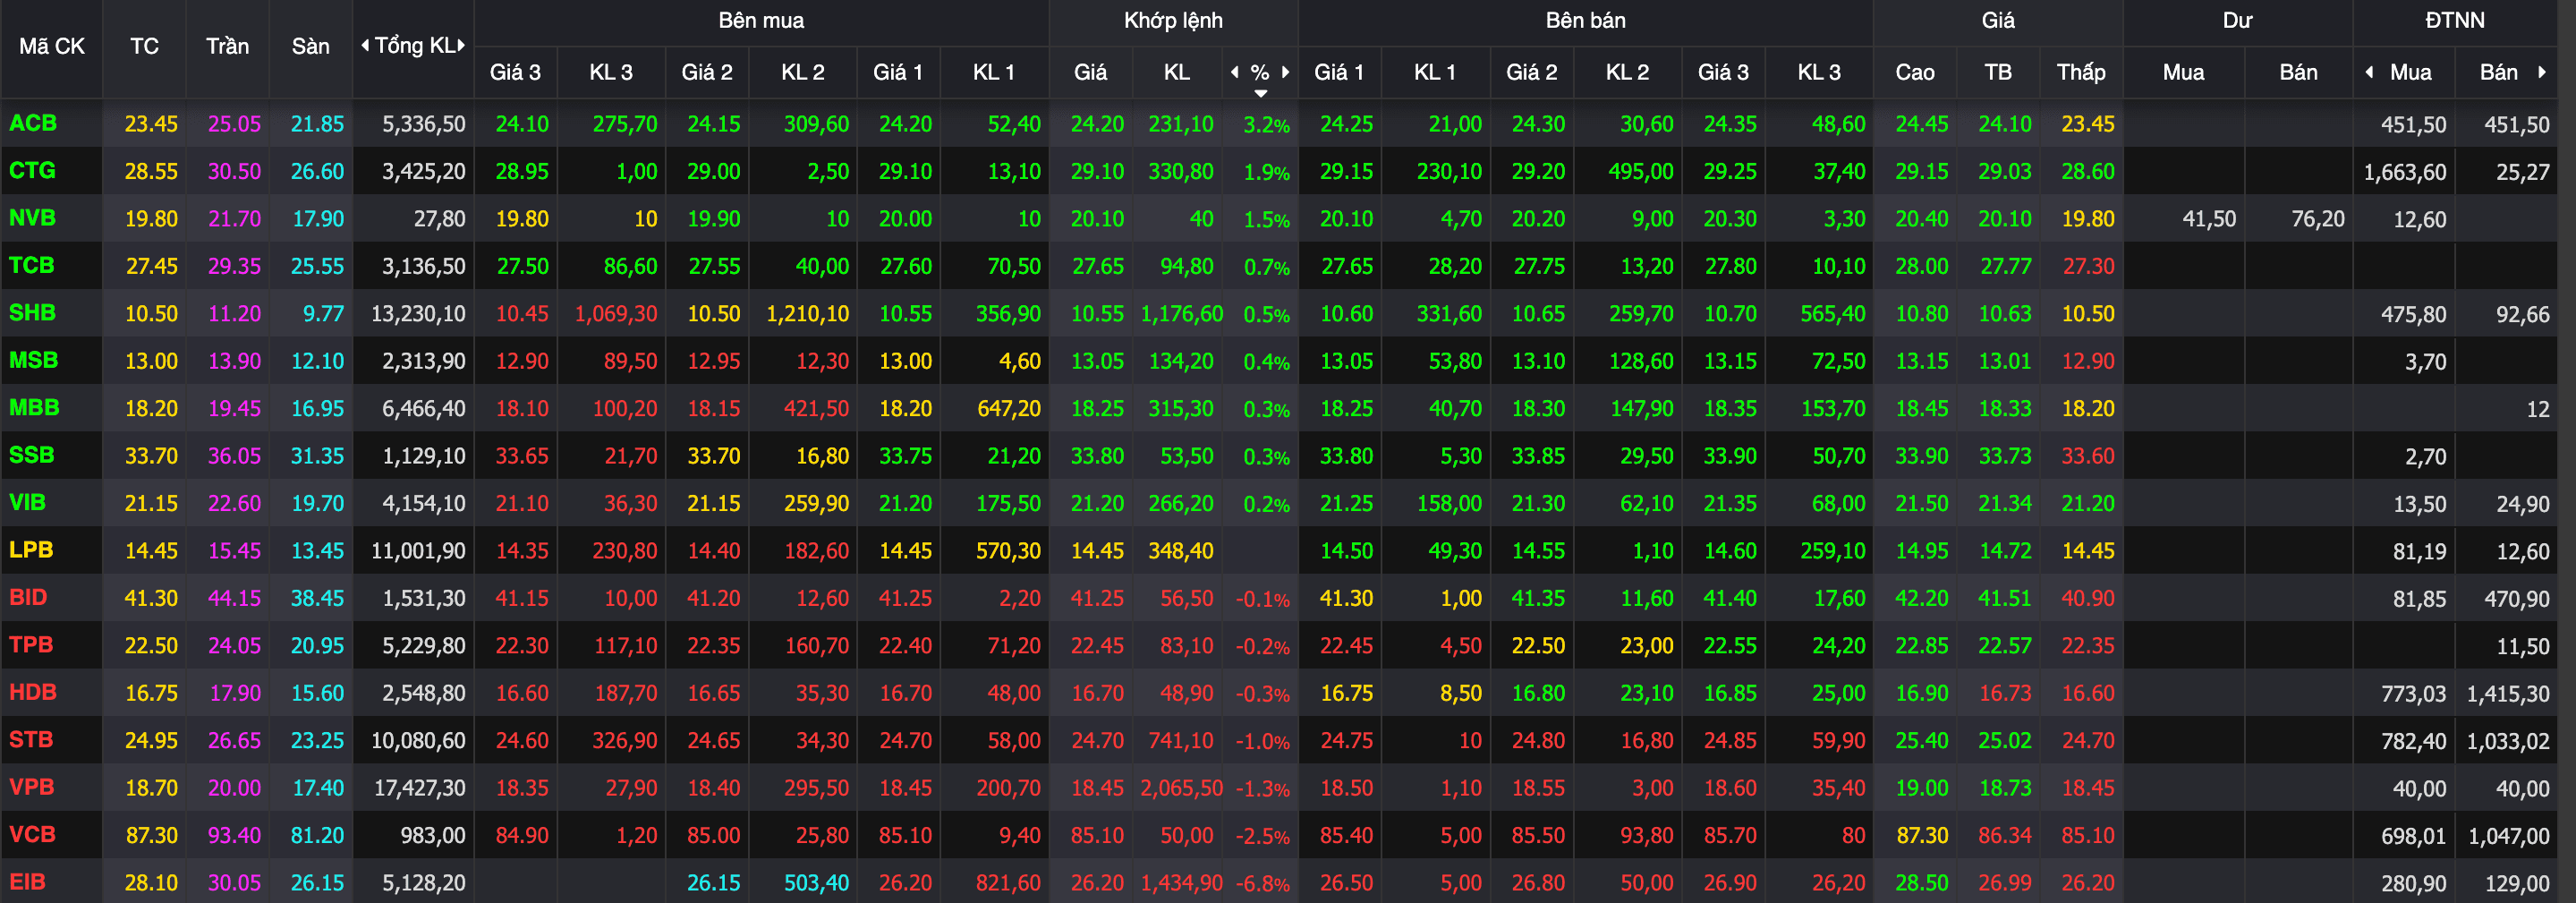The width and height of the screenshot is (2576, 903).
Task: Click the Dư group header
Action: pyautogui.click(x=2237, y=20)
